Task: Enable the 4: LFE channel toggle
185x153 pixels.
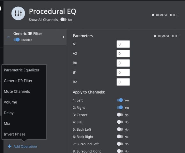Action: [x=120, y=122]
